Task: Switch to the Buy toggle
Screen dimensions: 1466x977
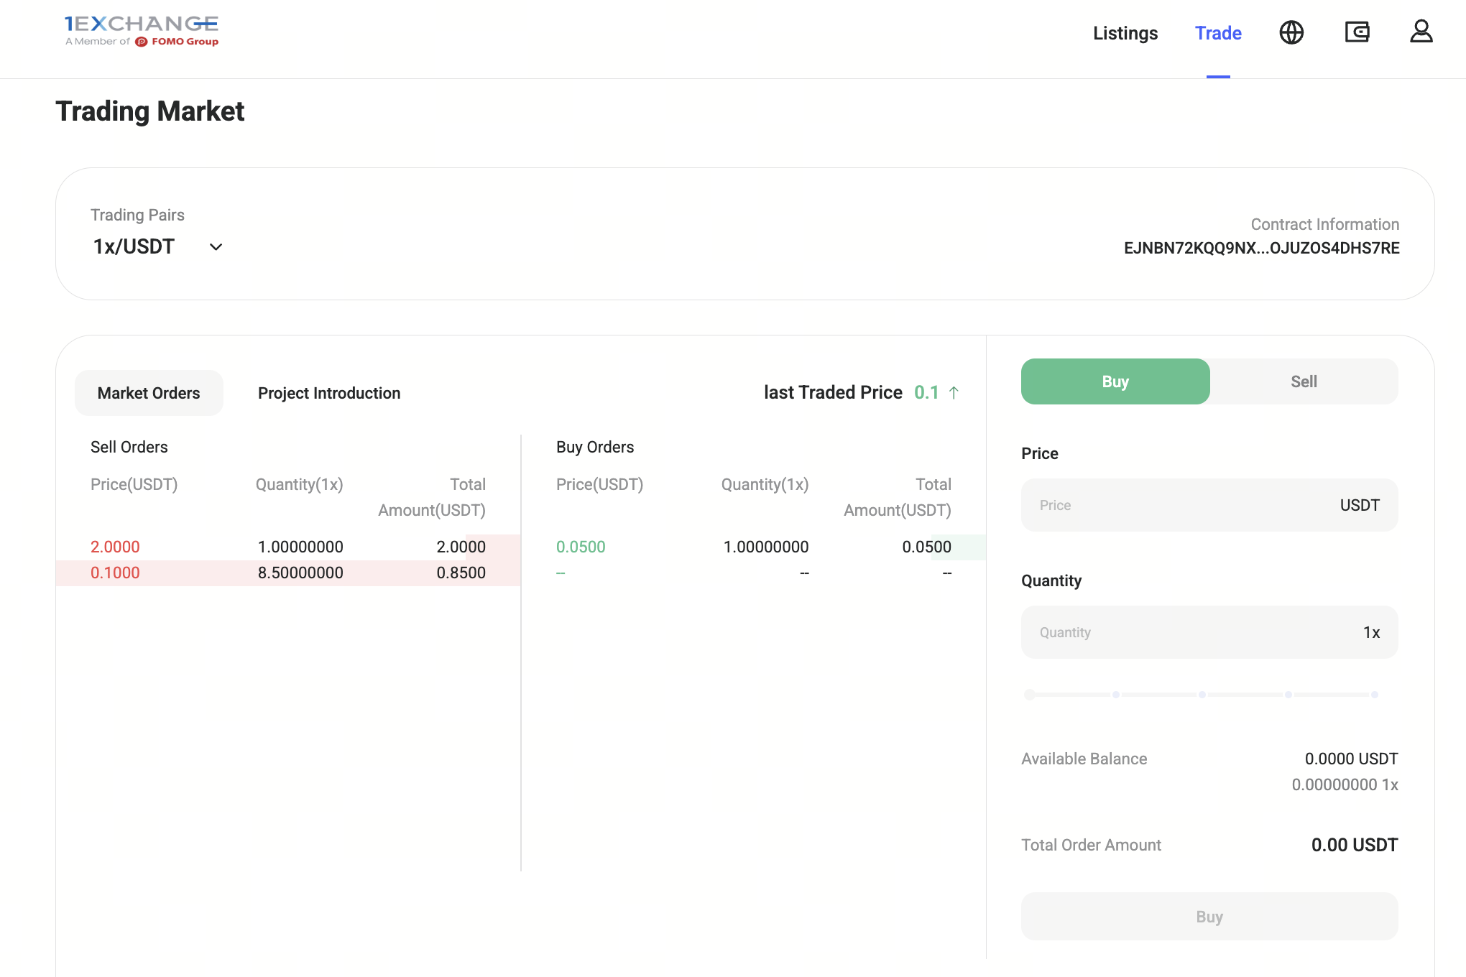Action: [1115, 381]
